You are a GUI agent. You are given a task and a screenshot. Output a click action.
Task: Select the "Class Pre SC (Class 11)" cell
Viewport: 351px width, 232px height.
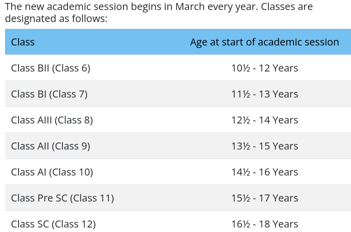(x=62, y=198)
